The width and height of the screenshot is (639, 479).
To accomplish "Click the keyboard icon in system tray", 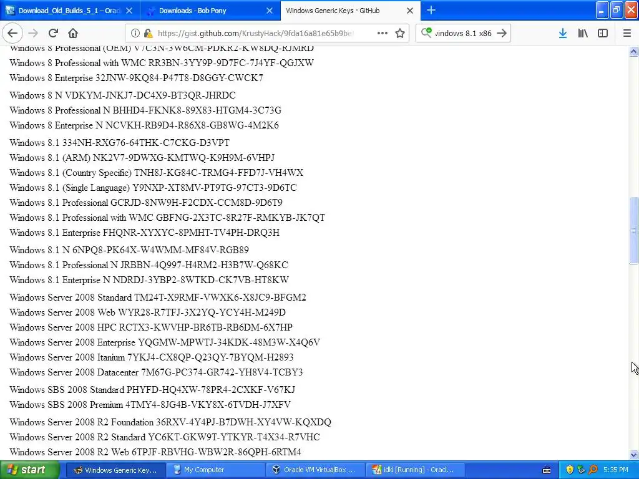I will (x=547, y=470).
